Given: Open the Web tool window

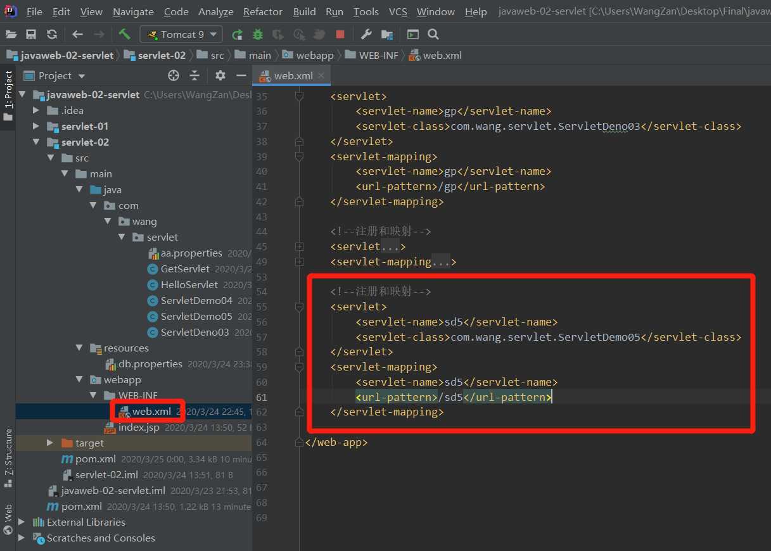Looking at the screenshot, I should [x=8, y=519].
